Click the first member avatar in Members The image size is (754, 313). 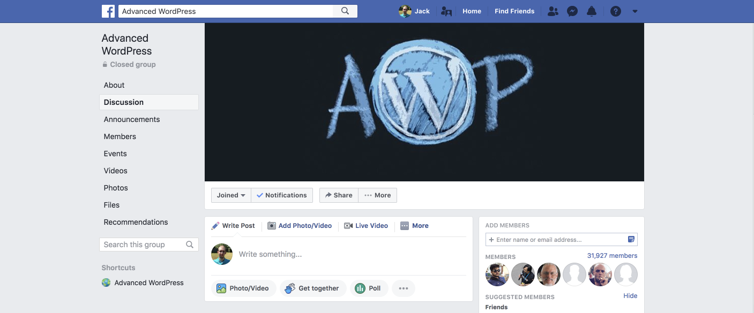(497, 274)
